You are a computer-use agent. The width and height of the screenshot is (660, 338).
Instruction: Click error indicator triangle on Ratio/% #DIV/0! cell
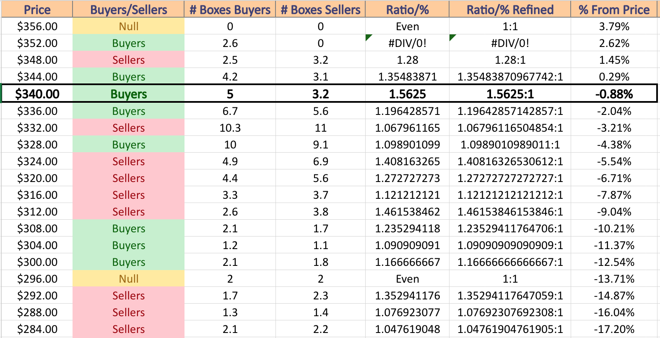pos(368,37)
